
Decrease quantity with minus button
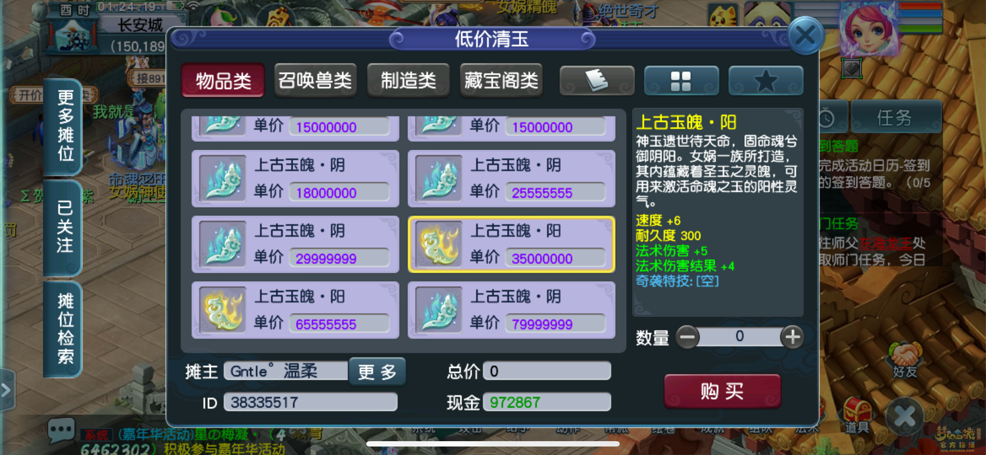click(x=688, y=337)
